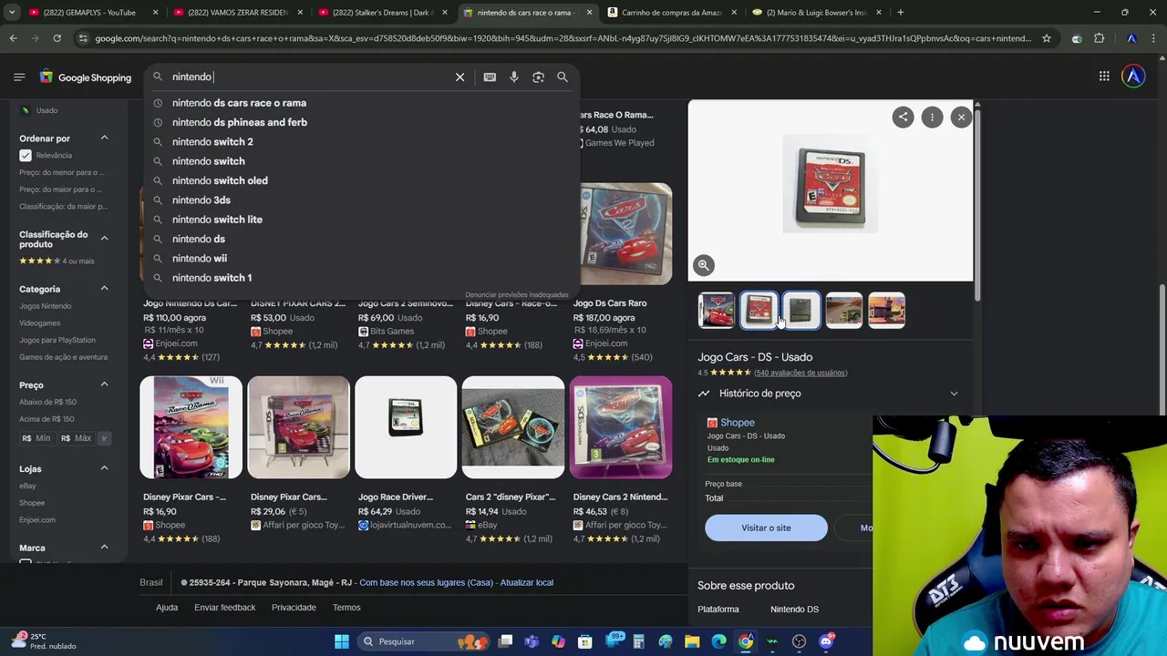The height and width of the screenshot is (656, 1167).
Task: Toggle the Relevância sort checkbox
Action: 26,156
